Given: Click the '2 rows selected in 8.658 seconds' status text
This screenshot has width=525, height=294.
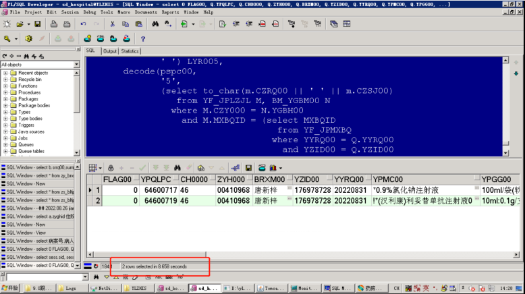Looking at the screenshot, I should [155, 266].
